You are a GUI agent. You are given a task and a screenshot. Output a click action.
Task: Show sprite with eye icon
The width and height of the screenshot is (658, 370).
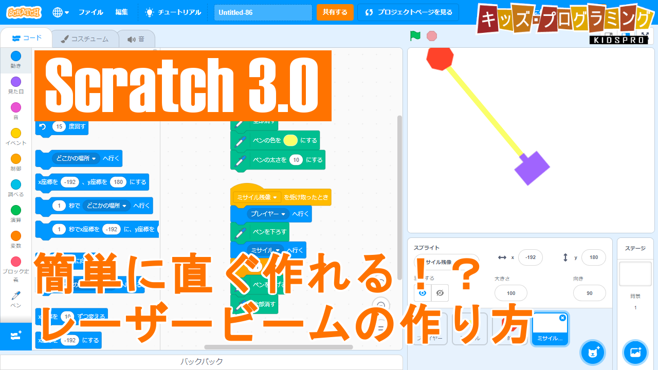tap(423, 293)
